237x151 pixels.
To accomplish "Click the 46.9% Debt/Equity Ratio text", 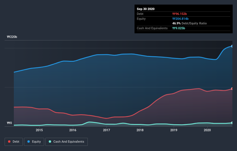I will pyautogui.click(x=190, y=23).
